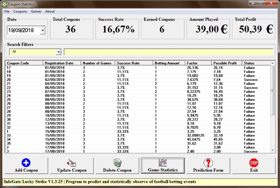This screenshot has height=188, width=280.
Task: Sort by Registration Date column header
Action: coord(62,63)
